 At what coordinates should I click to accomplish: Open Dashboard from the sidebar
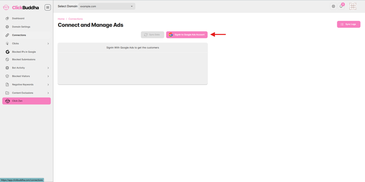pyautogui.click(x=27, y=18)
